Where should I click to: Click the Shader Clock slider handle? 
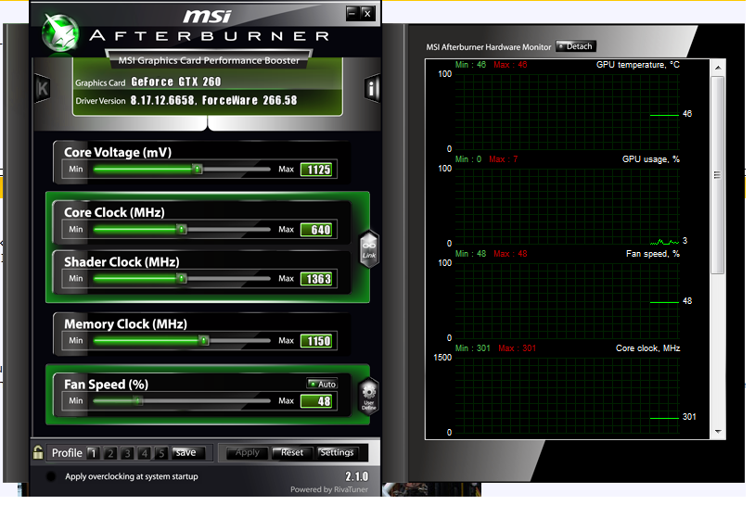tap(182, 279)
